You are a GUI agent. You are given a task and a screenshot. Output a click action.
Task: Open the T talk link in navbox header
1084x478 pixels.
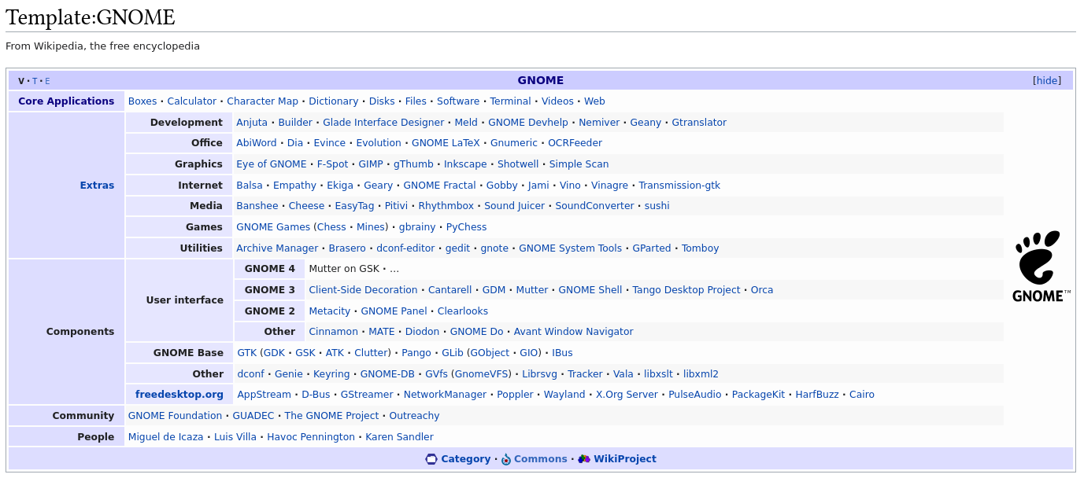35,81
